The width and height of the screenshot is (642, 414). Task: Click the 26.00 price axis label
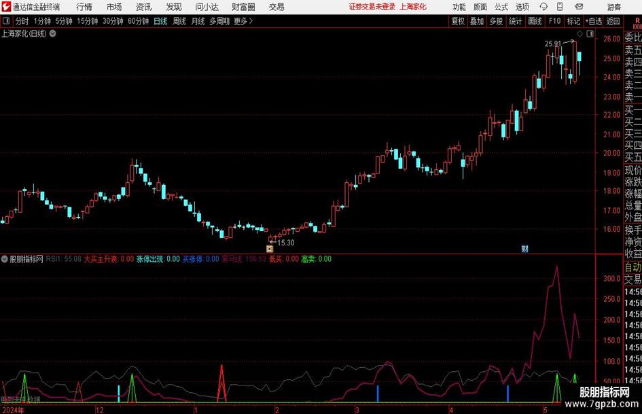[612, 39]
